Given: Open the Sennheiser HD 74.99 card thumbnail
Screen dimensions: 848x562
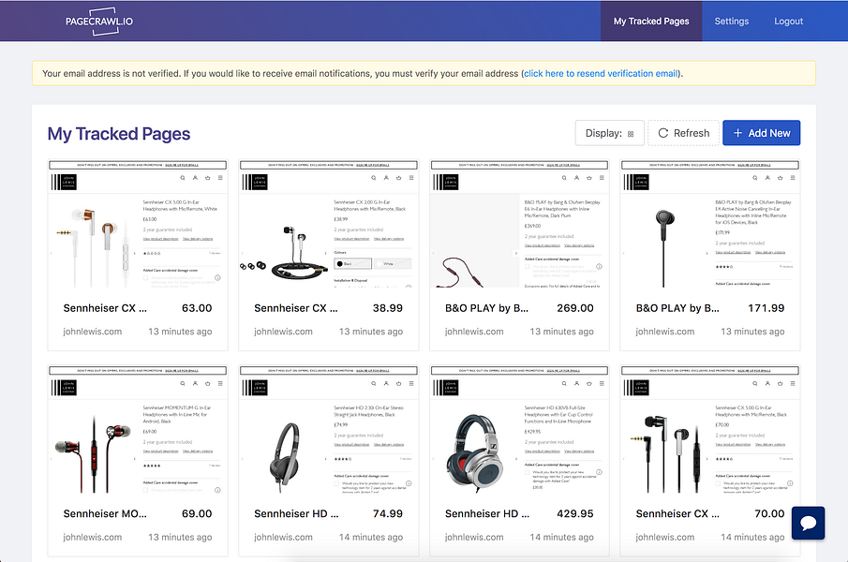Looking at the screenshot, I should coord(328,430).
